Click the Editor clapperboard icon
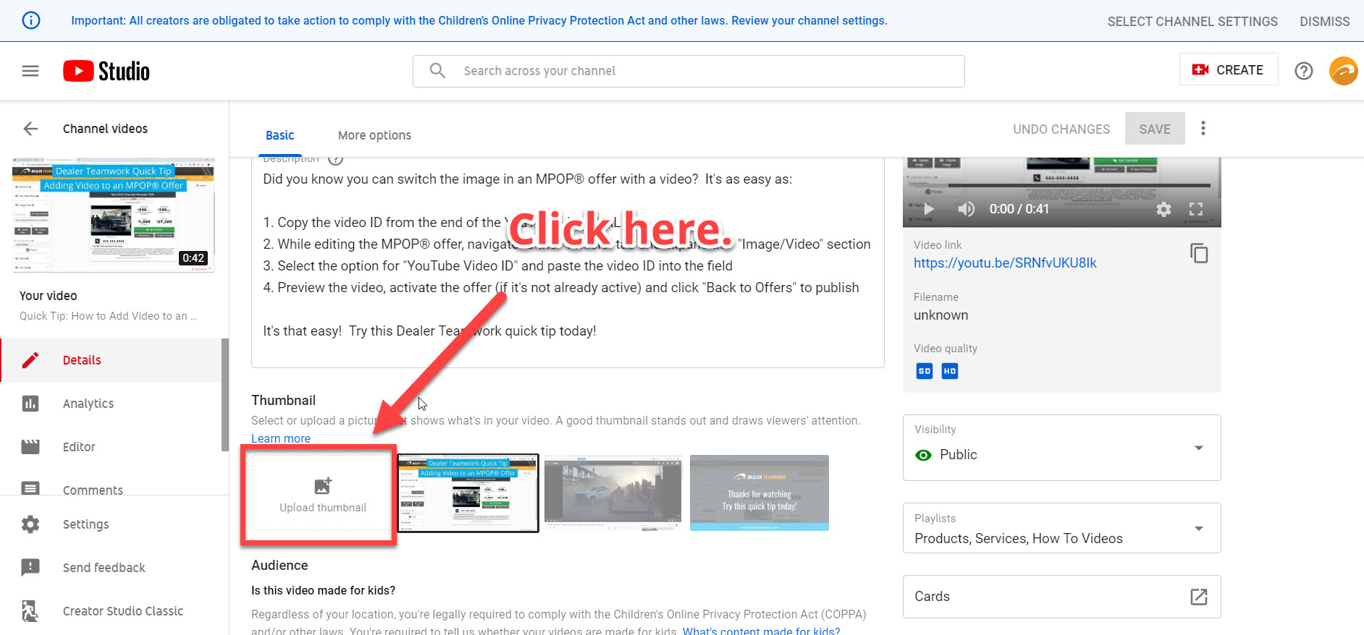 tap(30, 447)
